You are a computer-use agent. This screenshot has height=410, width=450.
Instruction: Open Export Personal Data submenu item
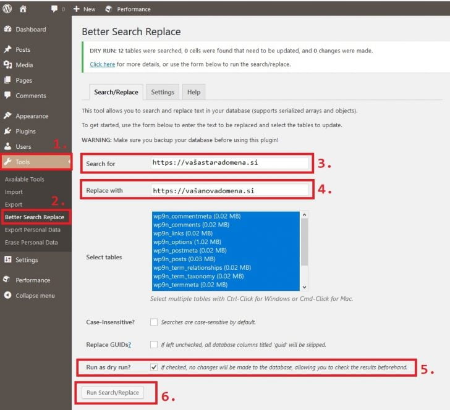click(33, 230)
